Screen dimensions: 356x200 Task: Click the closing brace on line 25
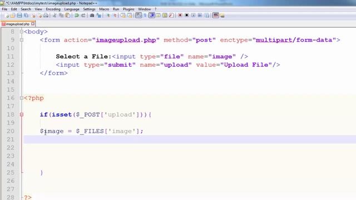(x=42, y=173)
